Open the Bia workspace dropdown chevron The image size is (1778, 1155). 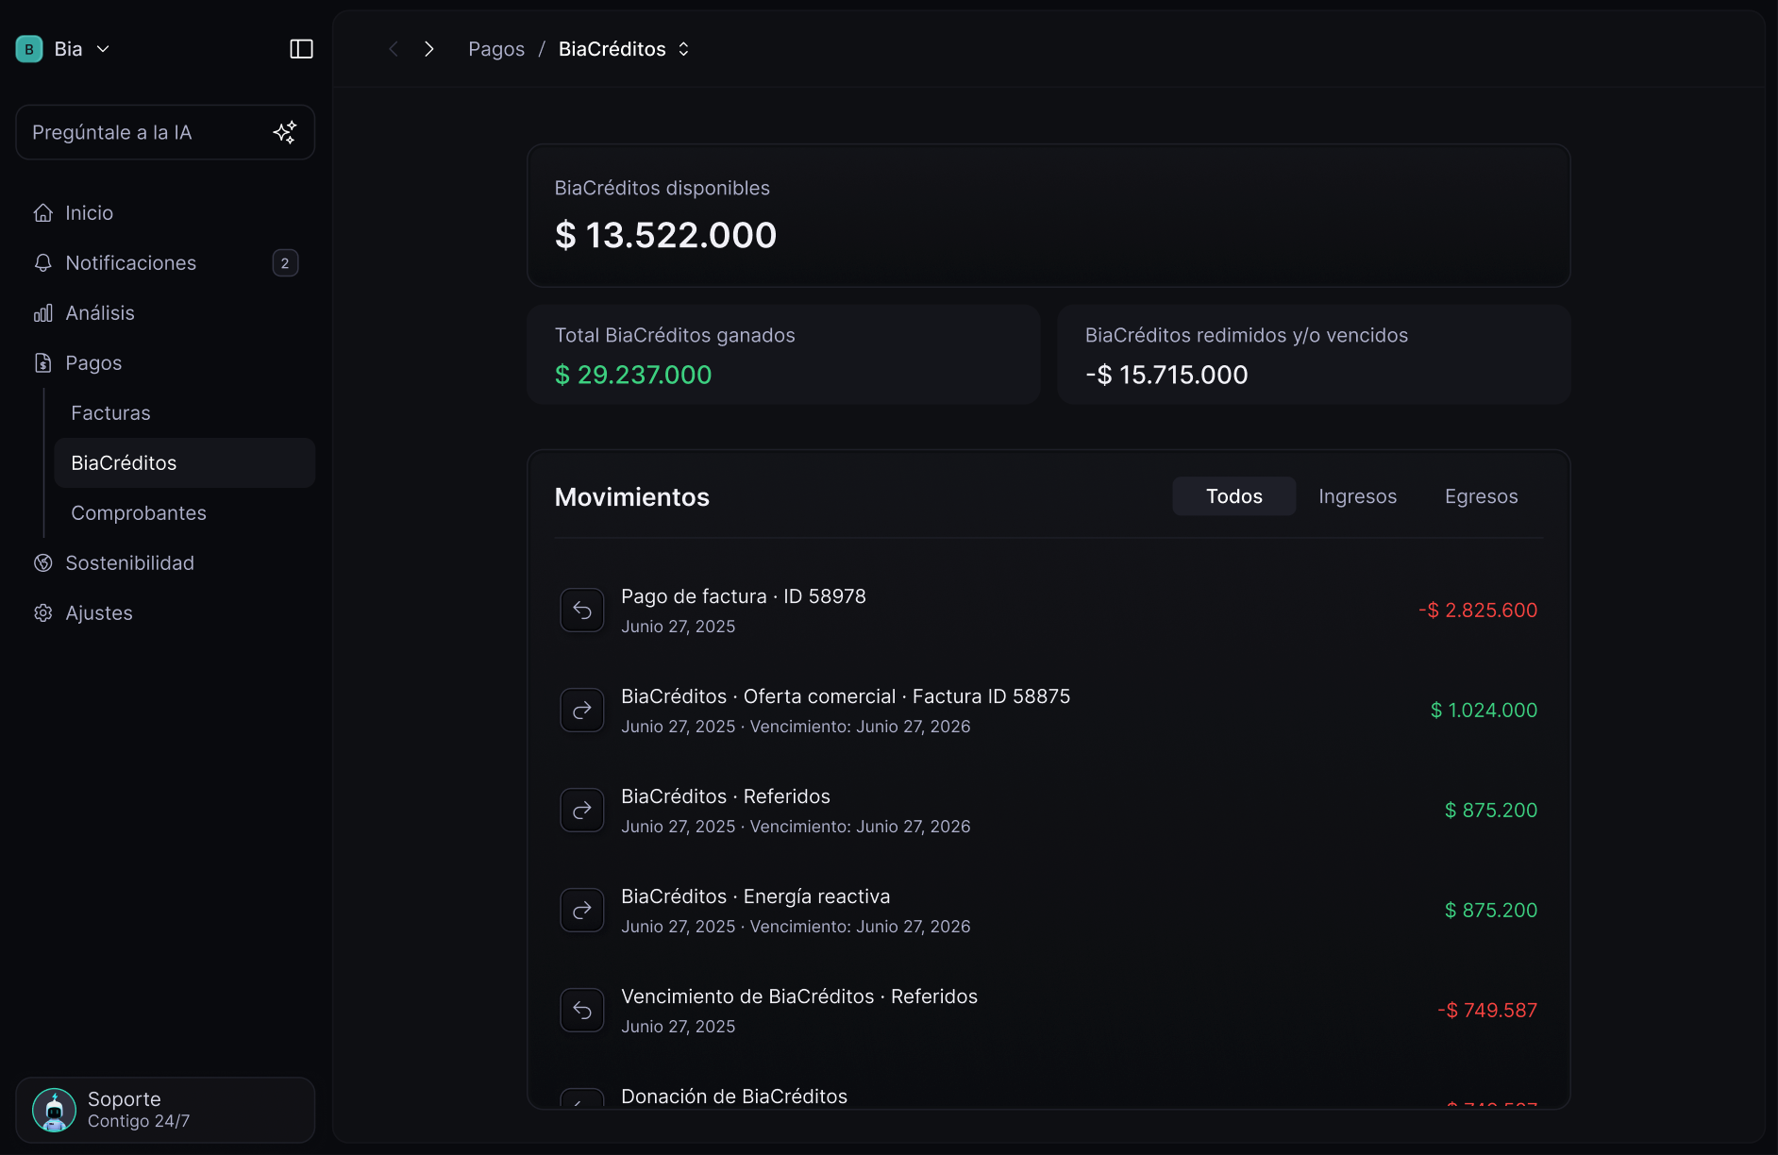click(x=104, y=49)
